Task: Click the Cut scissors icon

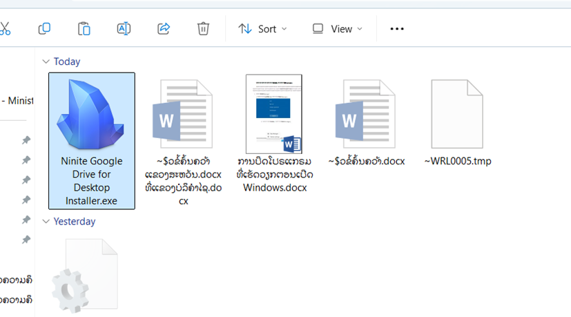Action: [4, 28]
